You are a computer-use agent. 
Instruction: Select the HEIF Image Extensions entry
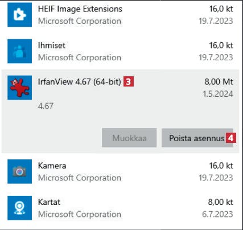pos(120,15)
